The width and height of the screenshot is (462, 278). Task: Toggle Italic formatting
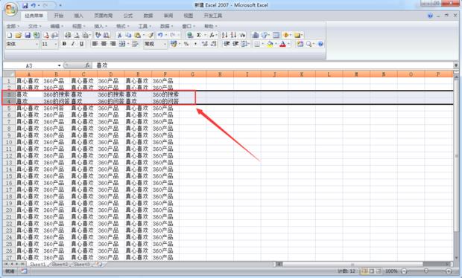(x=73, y=44)
